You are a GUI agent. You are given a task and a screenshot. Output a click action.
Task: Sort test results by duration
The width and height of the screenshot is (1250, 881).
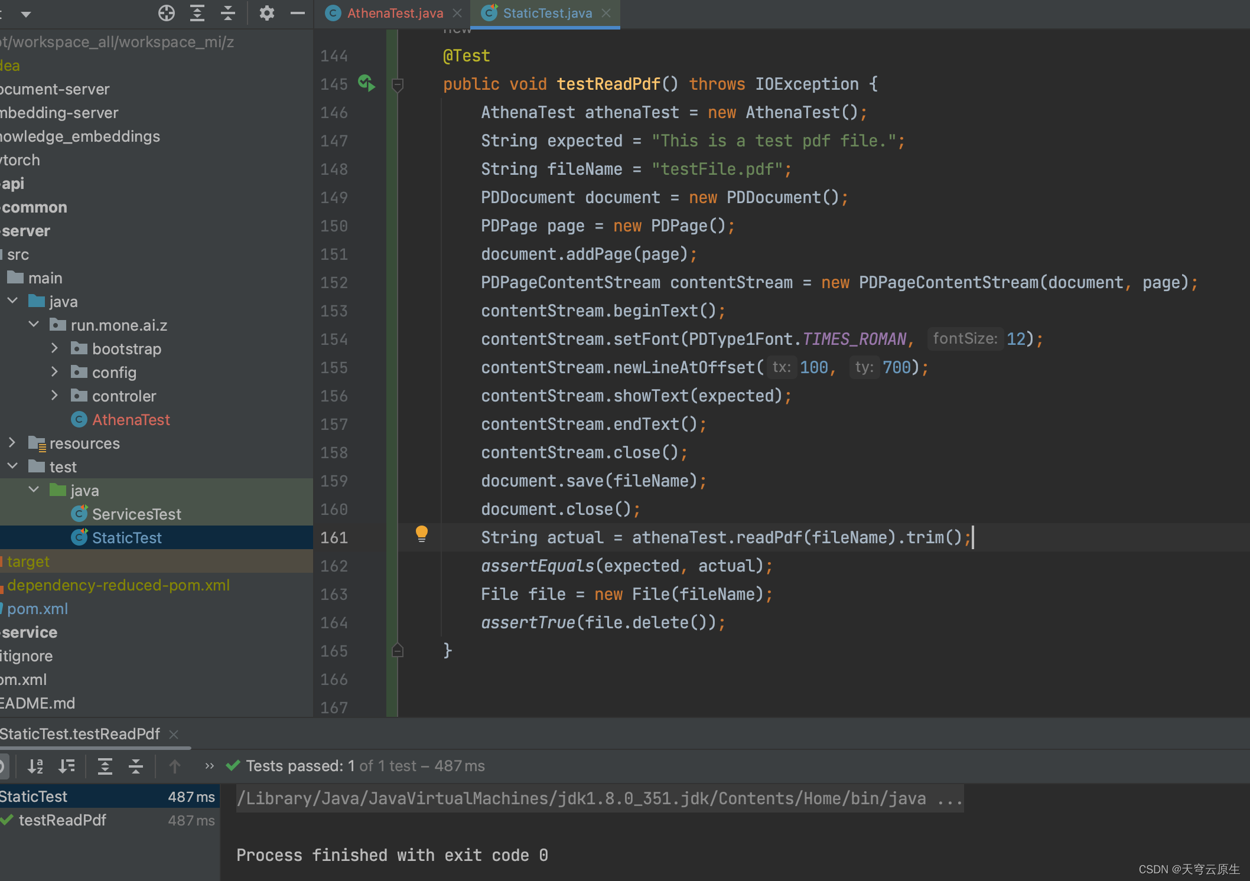click(x=67, y=766)
